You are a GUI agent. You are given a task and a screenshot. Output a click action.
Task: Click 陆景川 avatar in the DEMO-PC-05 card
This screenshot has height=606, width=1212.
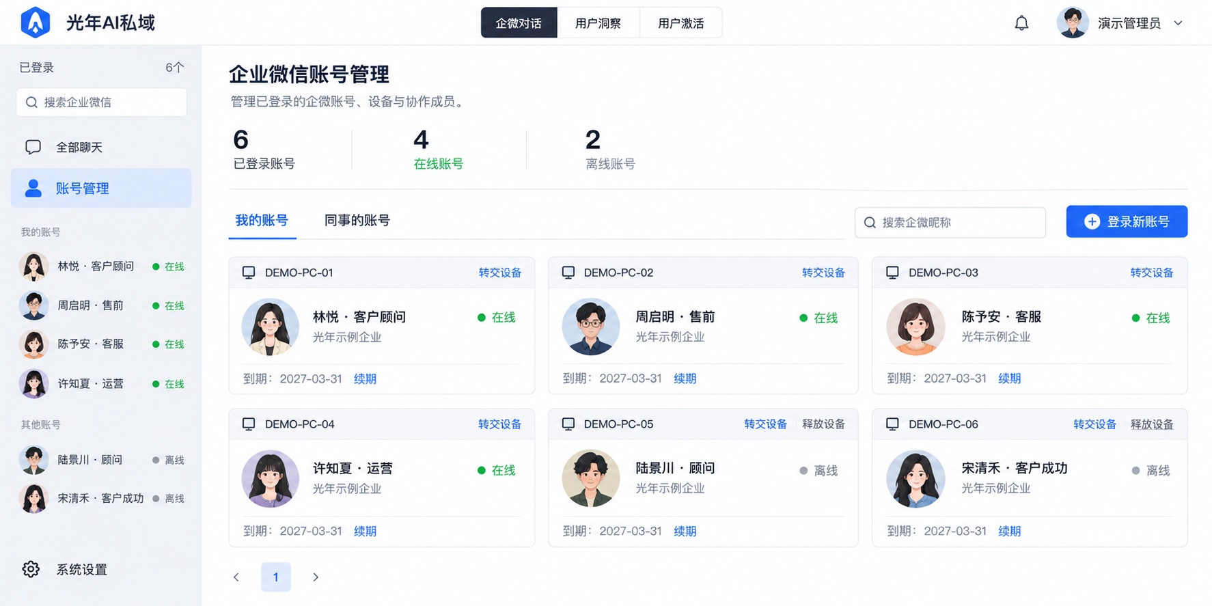coord(591,478)
